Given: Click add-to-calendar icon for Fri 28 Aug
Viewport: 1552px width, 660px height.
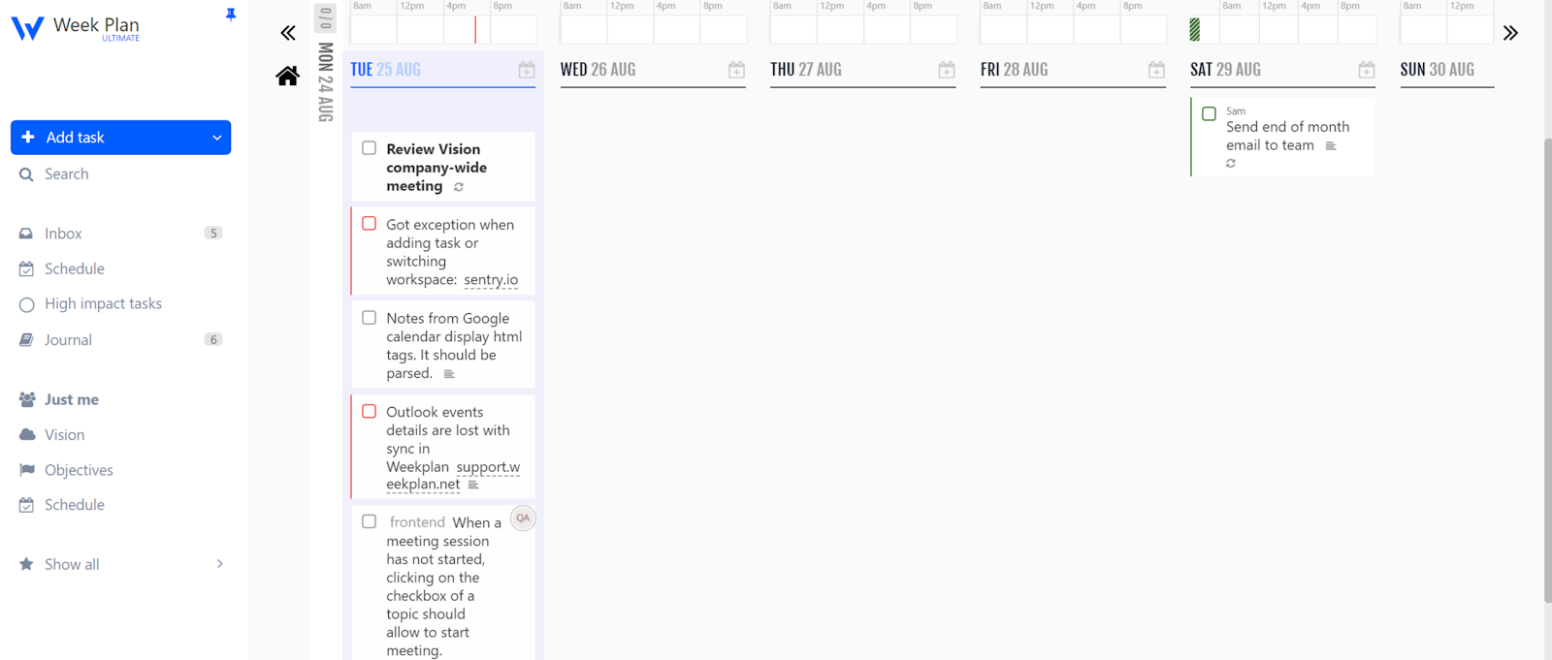Looking at the screenshot, I should coord(1156,70).
